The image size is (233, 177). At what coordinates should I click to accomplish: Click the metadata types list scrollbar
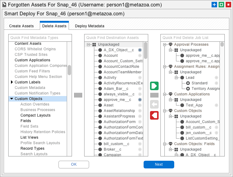69,70
